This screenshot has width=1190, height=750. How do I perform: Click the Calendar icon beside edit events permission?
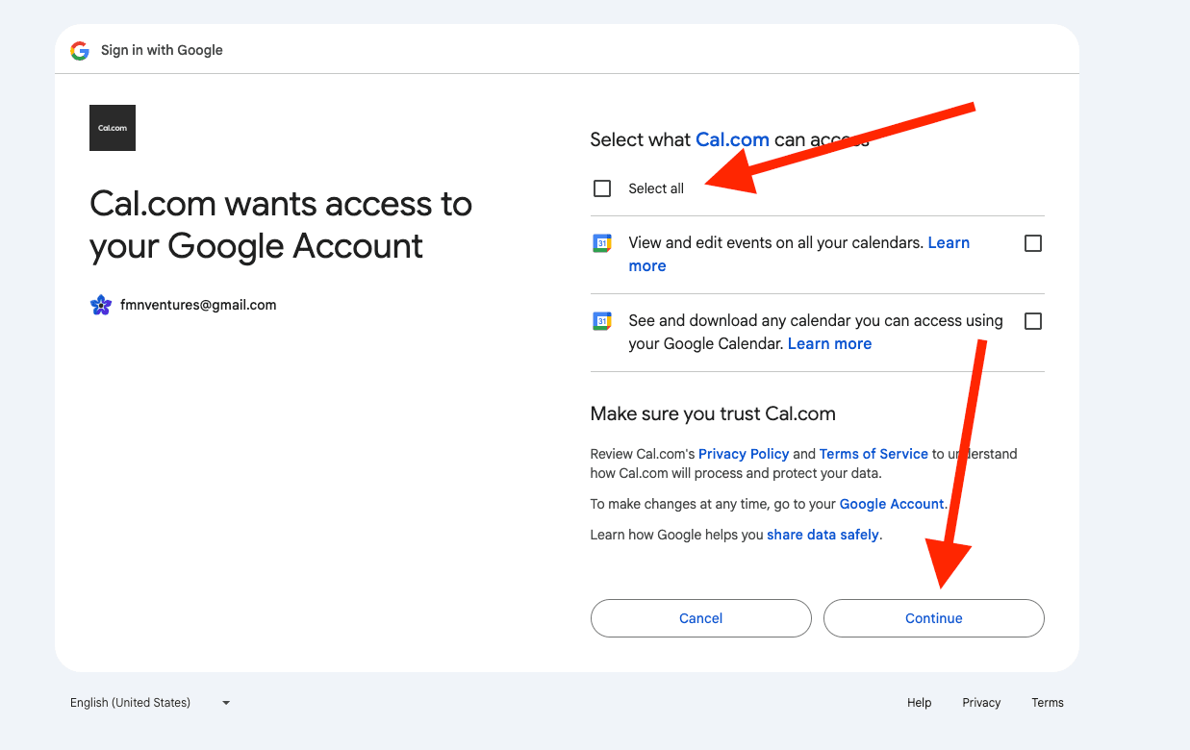601,242
